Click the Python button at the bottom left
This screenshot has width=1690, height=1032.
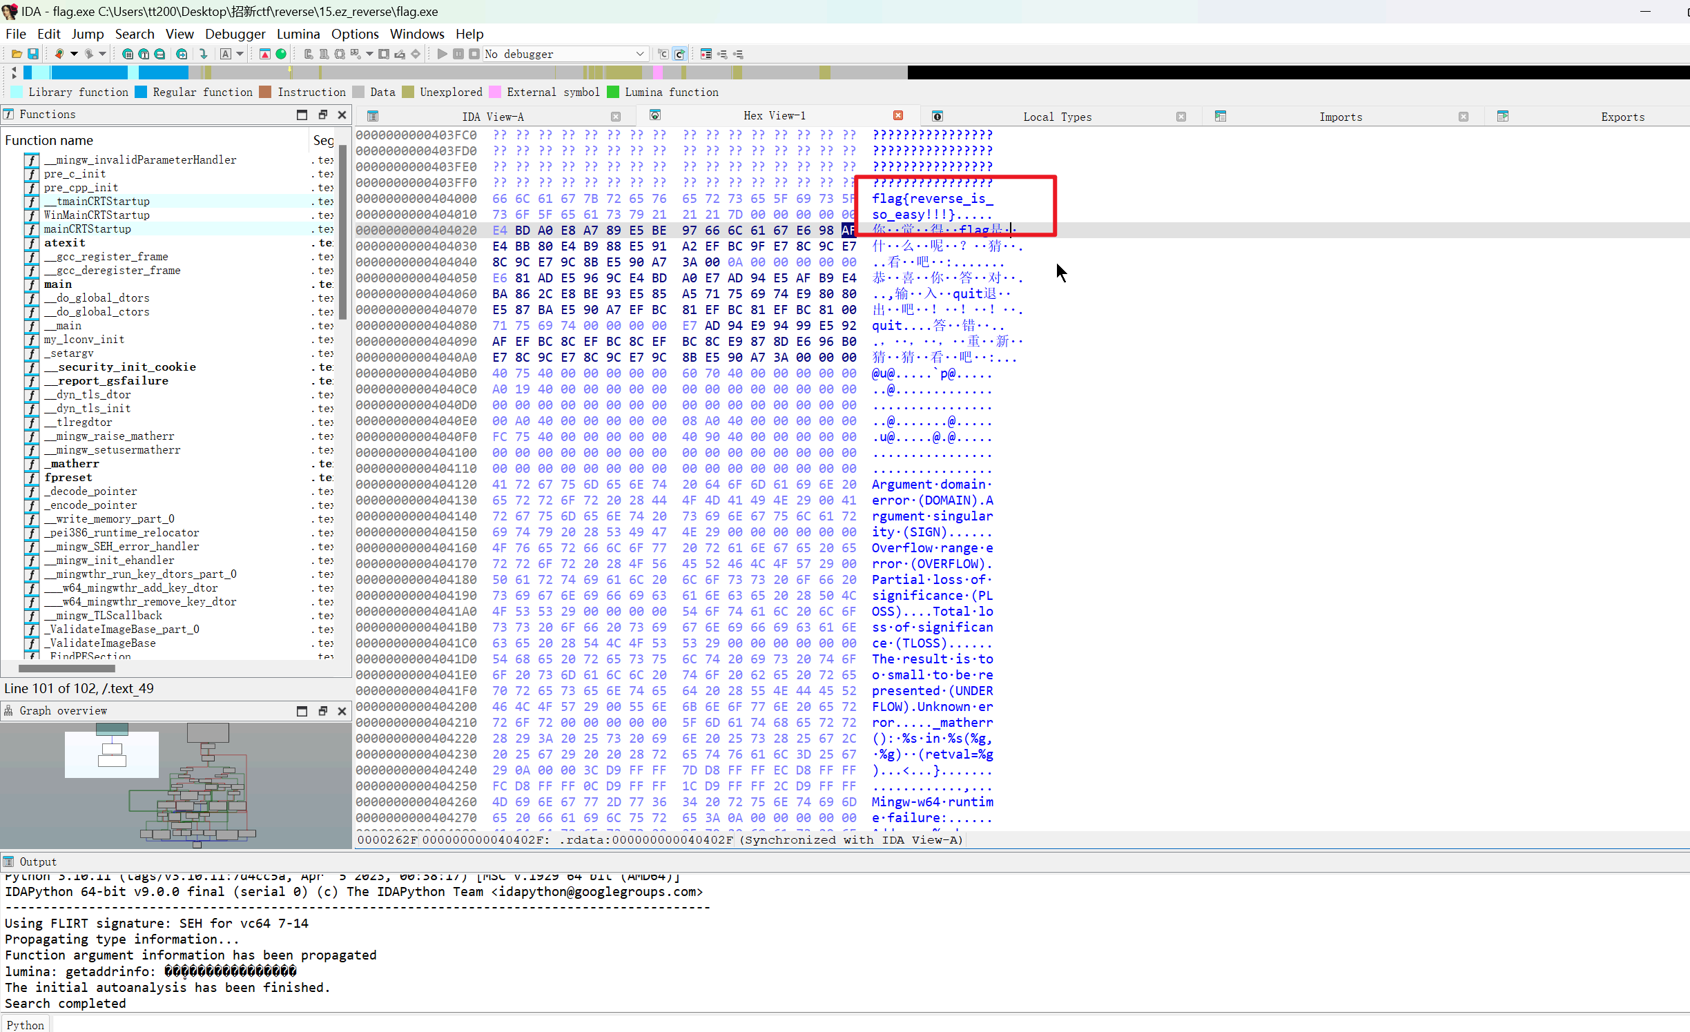[x=26, y=1024]
